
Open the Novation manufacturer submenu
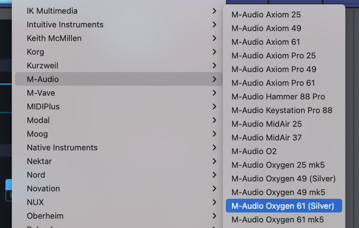[43, 189]
